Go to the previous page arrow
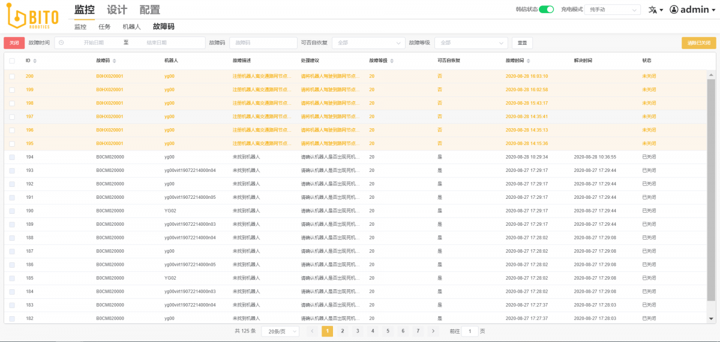Image resolution: width=720 pixels, height=342 pixels. click(312, 331)
